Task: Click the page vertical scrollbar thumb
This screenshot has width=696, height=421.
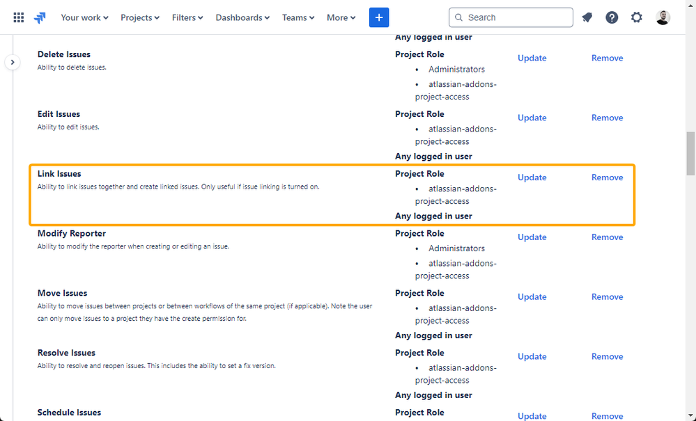Action: point(690,153)
